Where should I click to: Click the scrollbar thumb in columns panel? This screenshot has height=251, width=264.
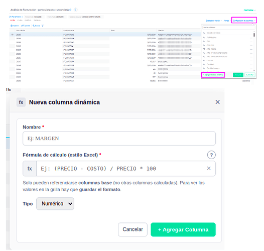254,35
